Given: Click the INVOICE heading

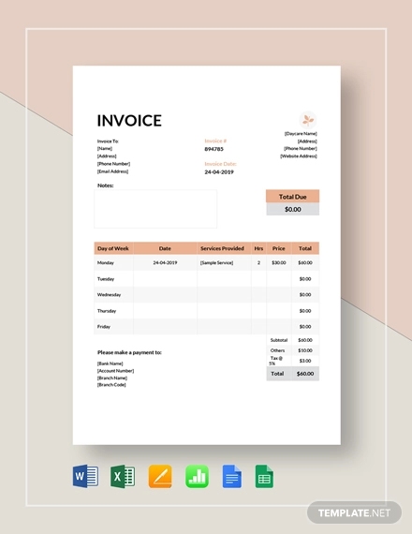Looking at the screenshot, I should coord(129,121).
